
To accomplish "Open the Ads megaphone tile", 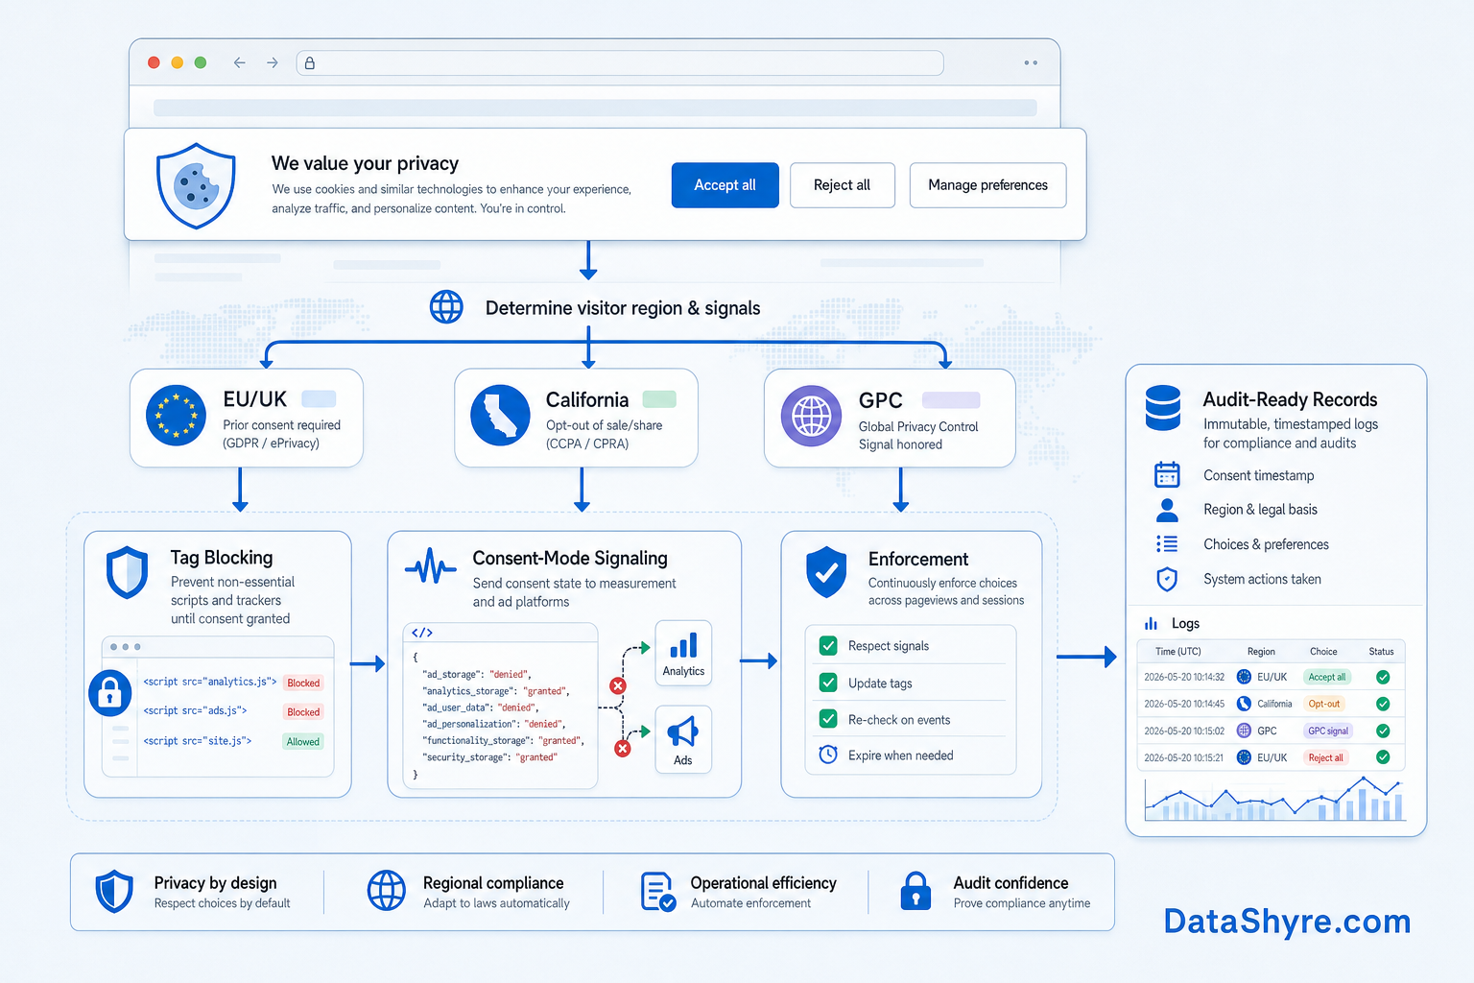I will click(x=683, y=739).
